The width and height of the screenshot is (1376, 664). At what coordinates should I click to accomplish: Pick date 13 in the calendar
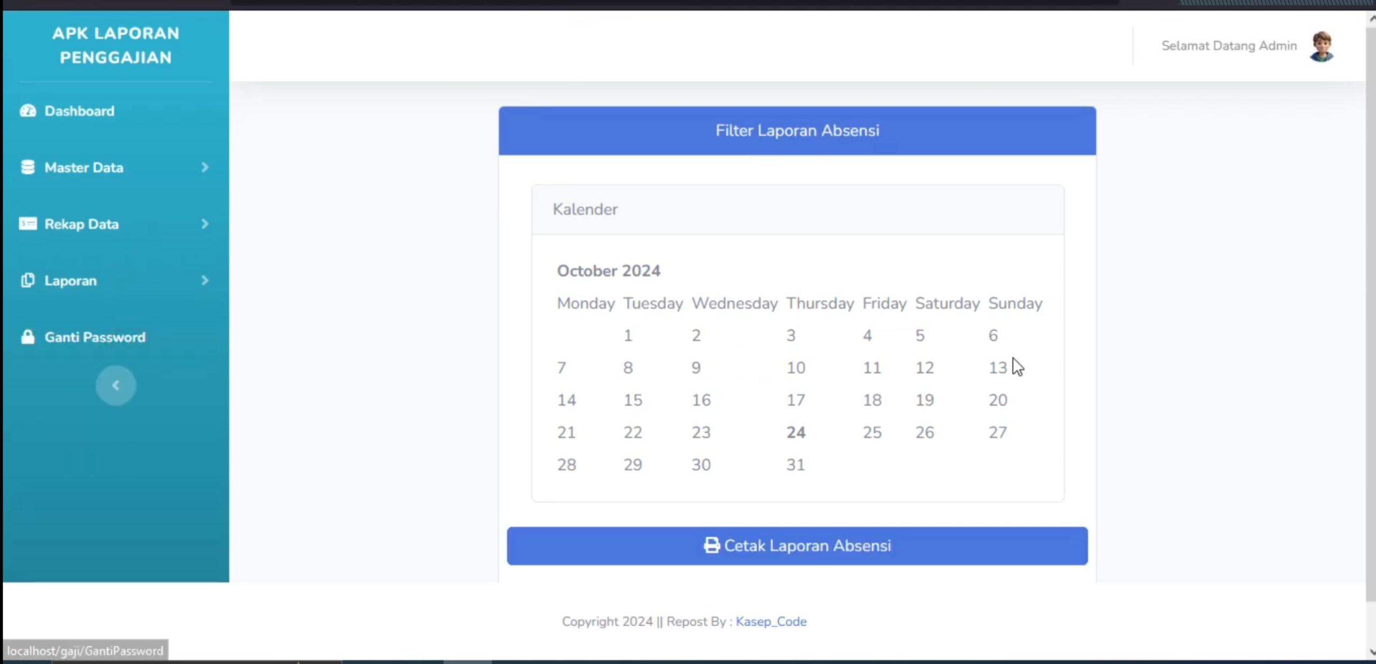point(998,368)
